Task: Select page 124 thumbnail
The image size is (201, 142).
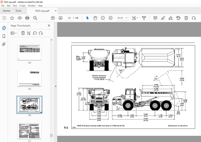Action: click(30, 52)
